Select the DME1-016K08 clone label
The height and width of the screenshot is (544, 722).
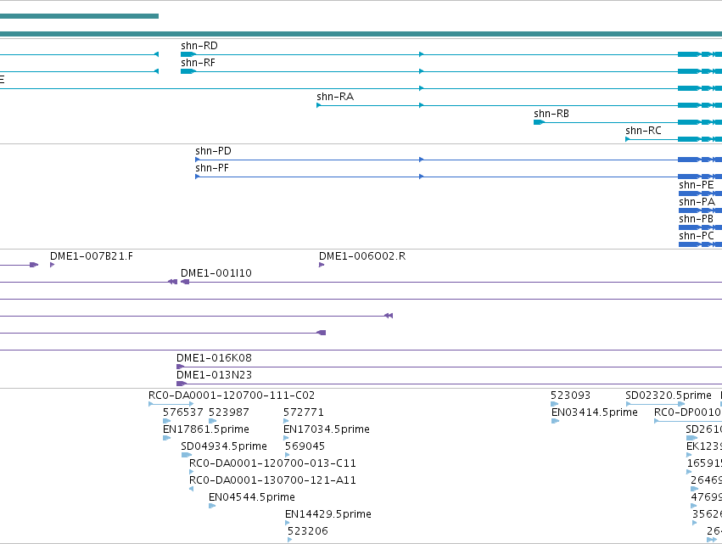(x=214, y=358)
